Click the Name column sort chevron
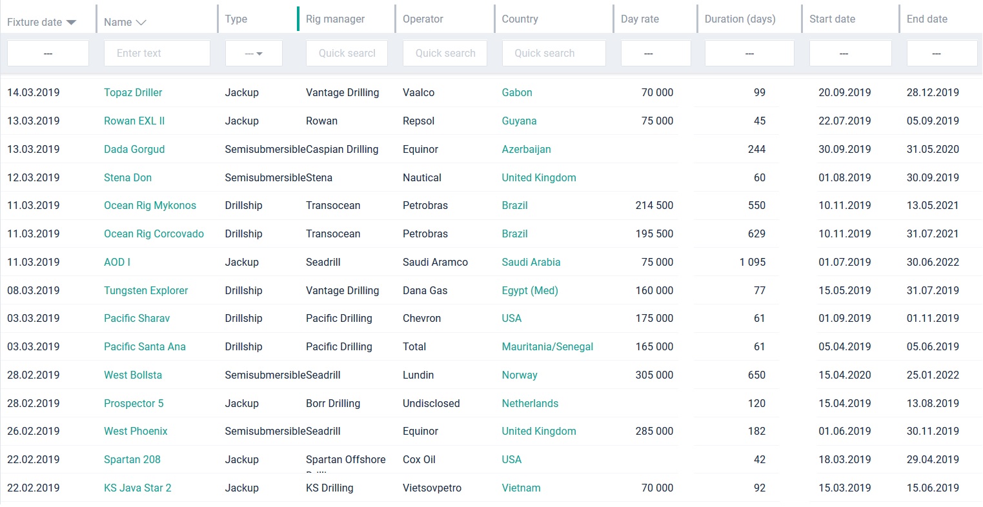The width and height of the screenshot is (983, 507). (141, 23)
